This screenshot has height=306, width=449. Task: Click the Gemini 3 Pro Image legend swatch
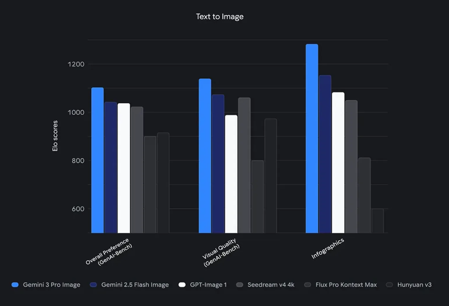click(15, 285)
